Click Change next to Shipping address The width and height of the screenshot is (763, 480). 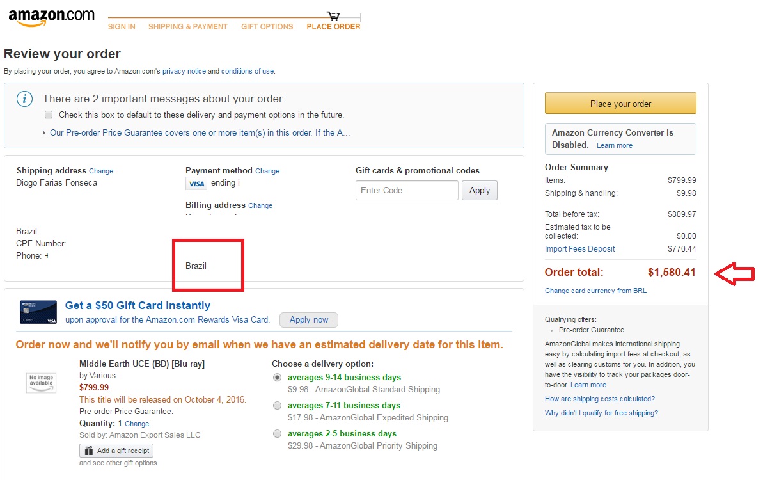(101, 172)
